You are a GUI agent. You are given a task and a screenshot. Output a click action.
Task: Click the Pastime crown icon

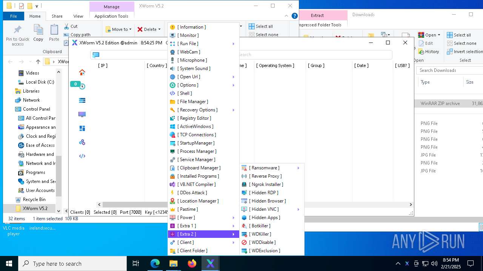point(172,209)
